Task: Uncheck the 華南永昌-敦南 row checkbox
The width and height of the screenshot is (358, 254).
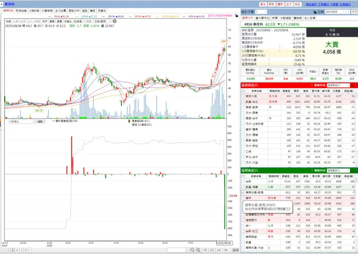Action: (x=243, y=193)
